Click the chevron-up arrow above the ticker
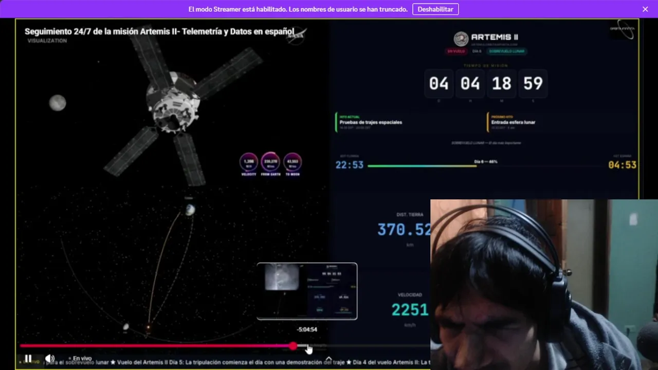 point(328,359)
